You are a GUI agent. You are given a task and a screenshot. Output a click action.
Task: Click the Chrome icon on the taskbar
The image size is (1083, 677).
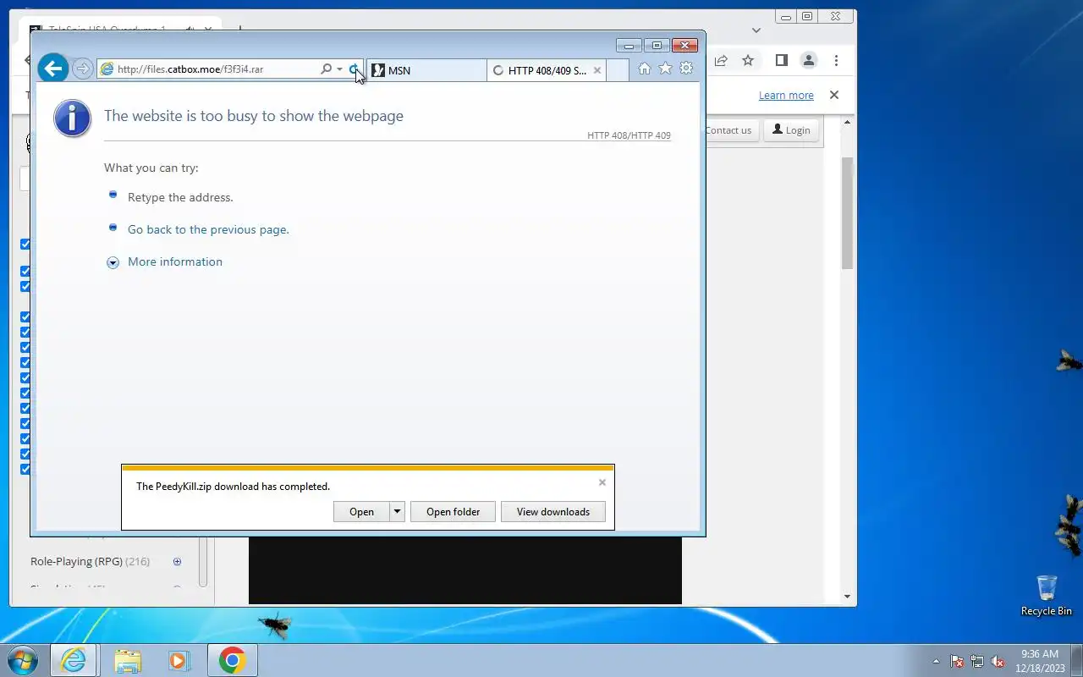pyautogui.click(x=233, y=660)
